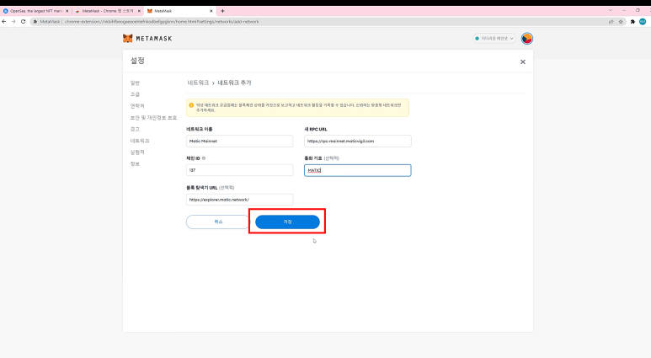
Task: Minimize the browser window
Action: coord(624,10)
